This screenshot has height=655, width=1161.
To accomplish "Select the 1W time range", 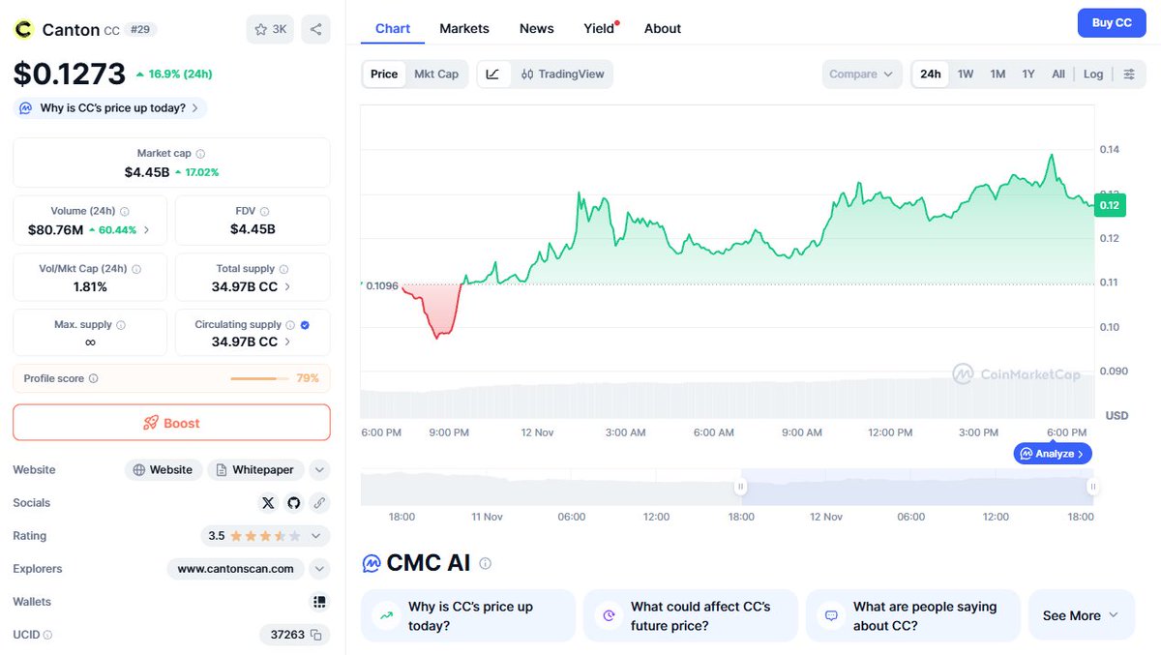I will click(966, 74).
